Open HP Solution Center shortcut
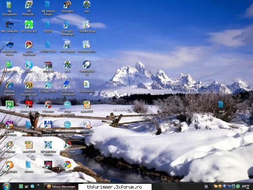Screen dimensions: 253x190 48,149
